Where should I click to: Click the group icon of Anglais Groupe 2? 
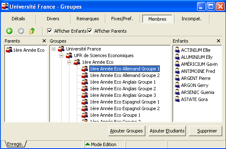[x=85, y=89]
